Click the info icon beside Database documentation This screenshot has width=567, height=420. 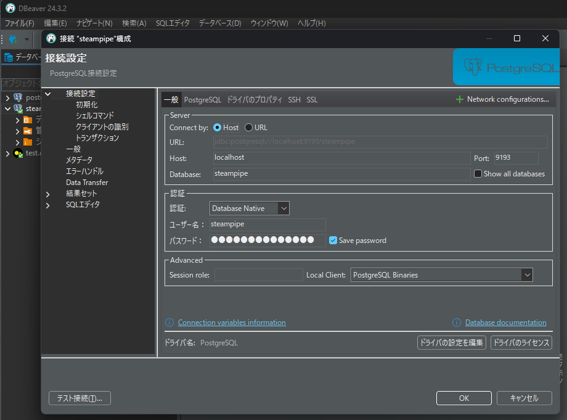457,323
